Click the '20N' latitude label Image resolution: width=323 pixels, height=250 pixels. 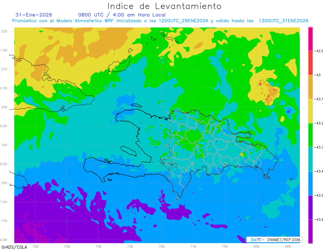(x=5, y=107)
